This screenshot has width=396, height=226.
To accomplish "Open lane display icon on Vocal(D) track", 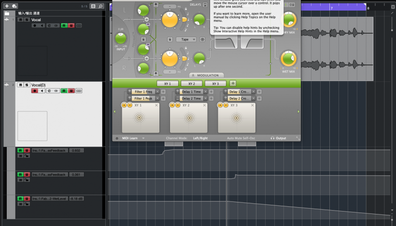I will click(x=79, y=91).
